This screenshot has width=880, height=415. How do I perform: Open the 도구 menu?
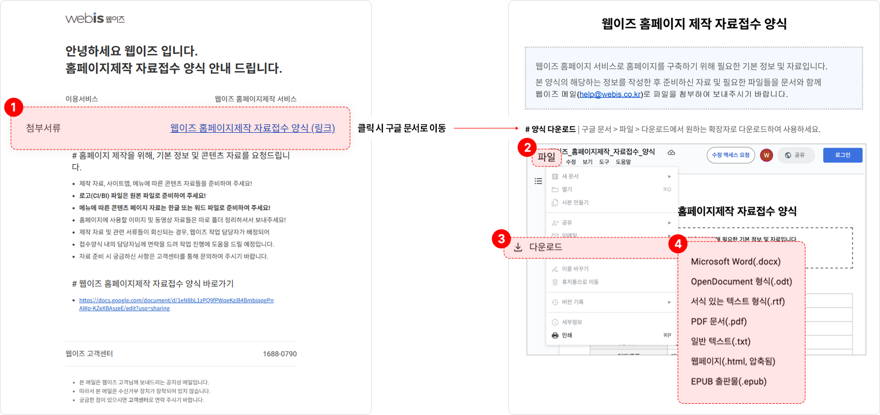pyautogui.click(x=604, y=162)
